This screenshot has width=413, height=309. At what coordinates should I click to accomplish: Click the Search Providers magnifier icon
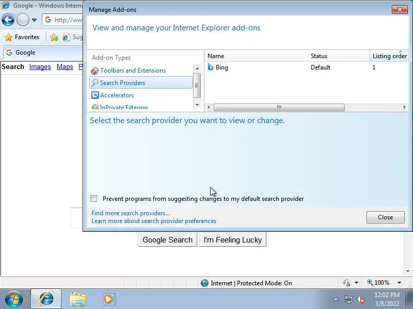click(95, 83)
